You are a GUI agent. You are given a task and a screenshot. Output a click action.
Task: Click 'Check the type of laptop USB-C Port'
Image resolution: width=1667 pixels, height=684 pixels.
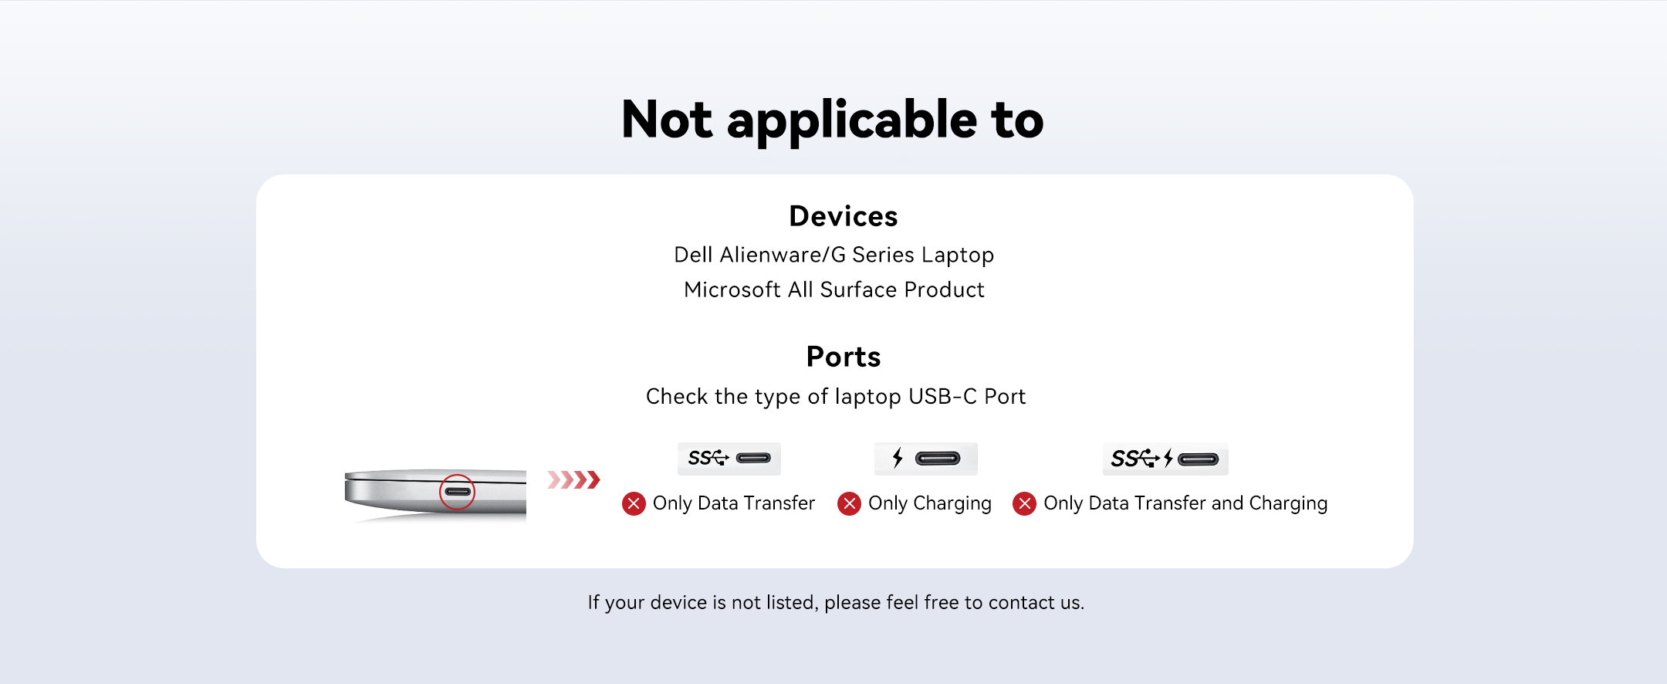pyautogui.click(x=835, y=397)
